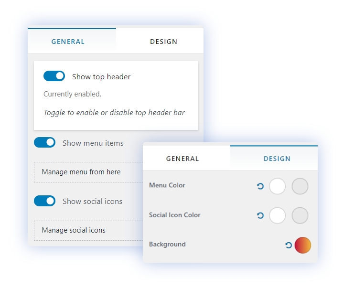The height and width of the screenshot is (288, 343).
Task: Disable the Show menu items switch
Action: coord(44,143)
